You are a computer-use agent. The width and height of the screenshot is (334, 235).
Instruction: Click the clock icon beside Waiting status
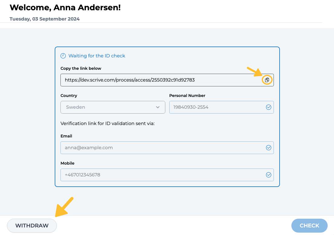[x=63, y=56]
